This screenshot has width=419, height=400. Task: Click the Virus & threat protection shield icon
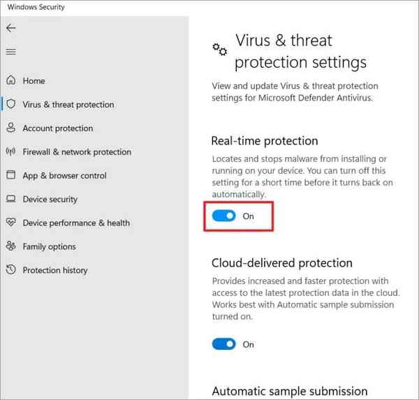10,105
